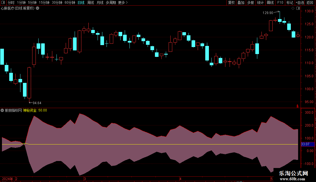Click the 叠加 overlay button
The image size is (316, 182).
241,3
